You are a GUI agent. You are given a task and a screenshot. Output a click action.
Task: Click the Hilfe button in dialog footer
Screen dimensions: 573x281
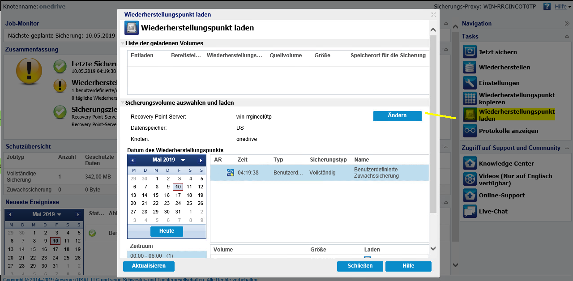tap(408, 266)
